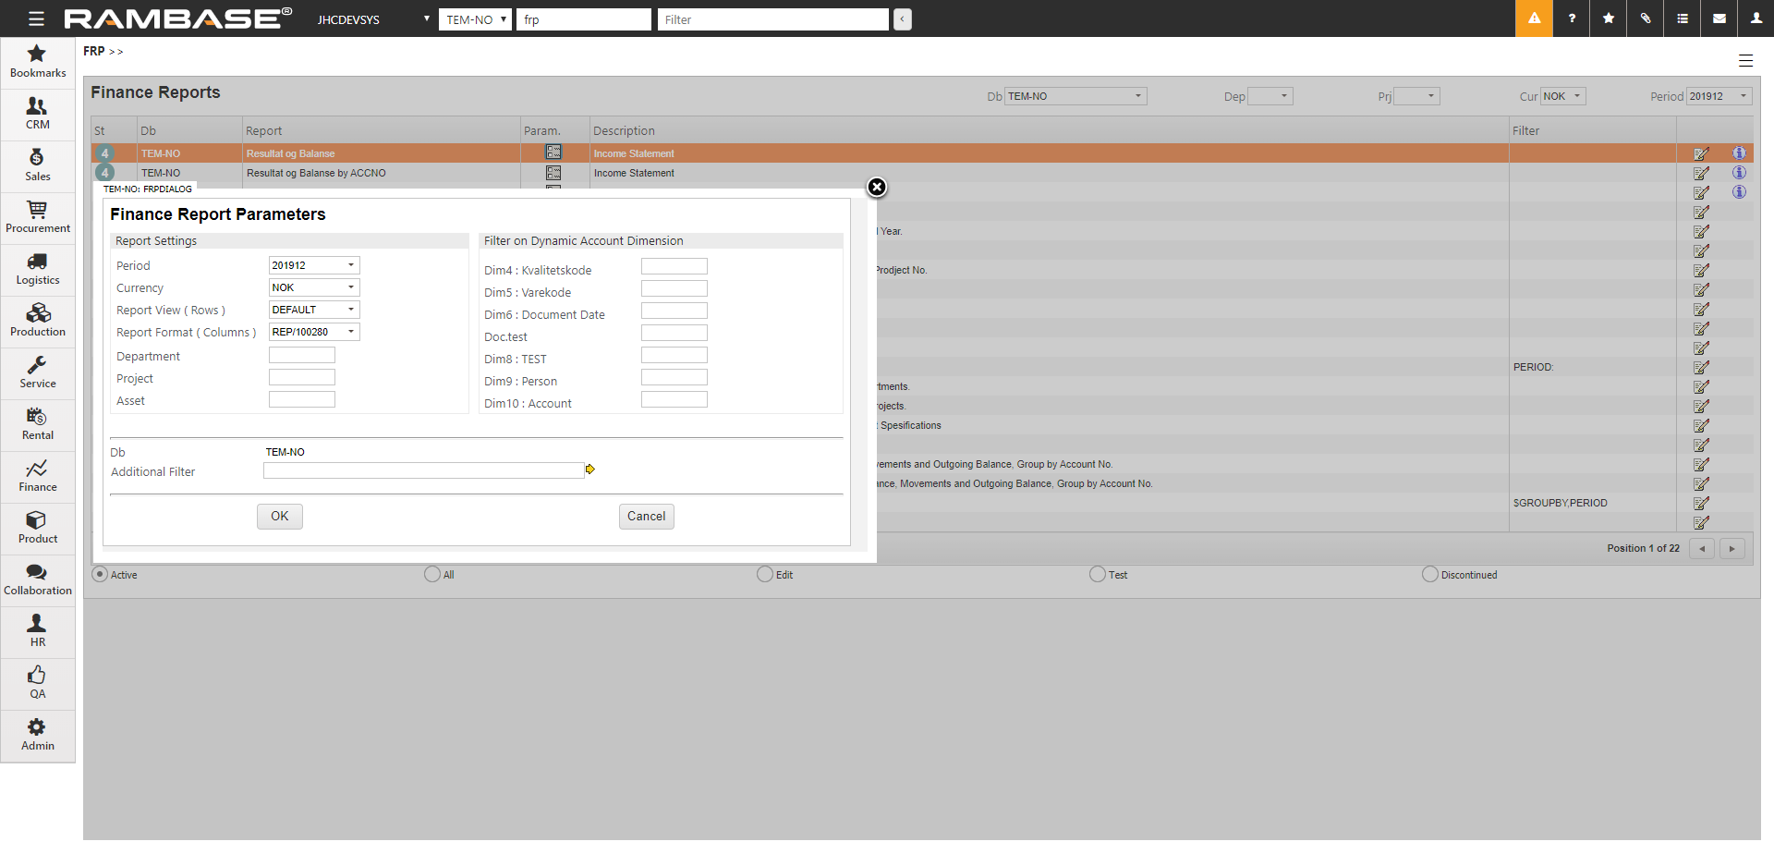This screenshot has width=1774, height=866.
Task: Open the Logistics module in sidebar
Action: click(38, 269)
